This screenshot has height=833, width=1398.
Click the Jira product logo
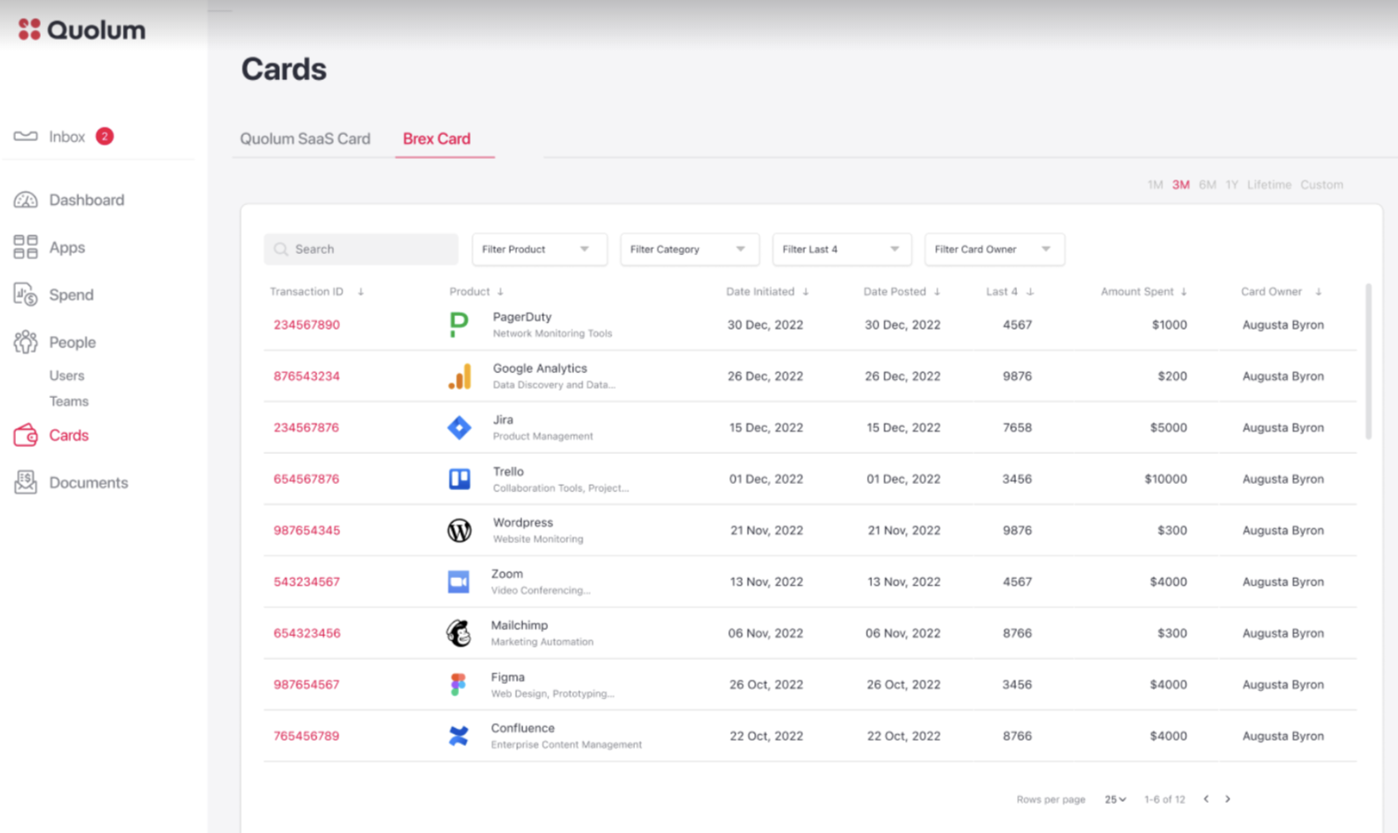459,428
